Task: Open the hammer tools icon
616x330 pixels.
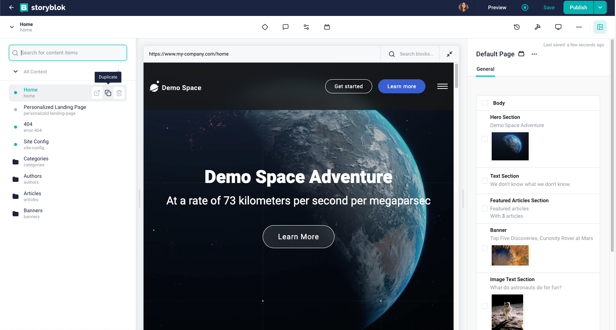Action: point(538,27)
